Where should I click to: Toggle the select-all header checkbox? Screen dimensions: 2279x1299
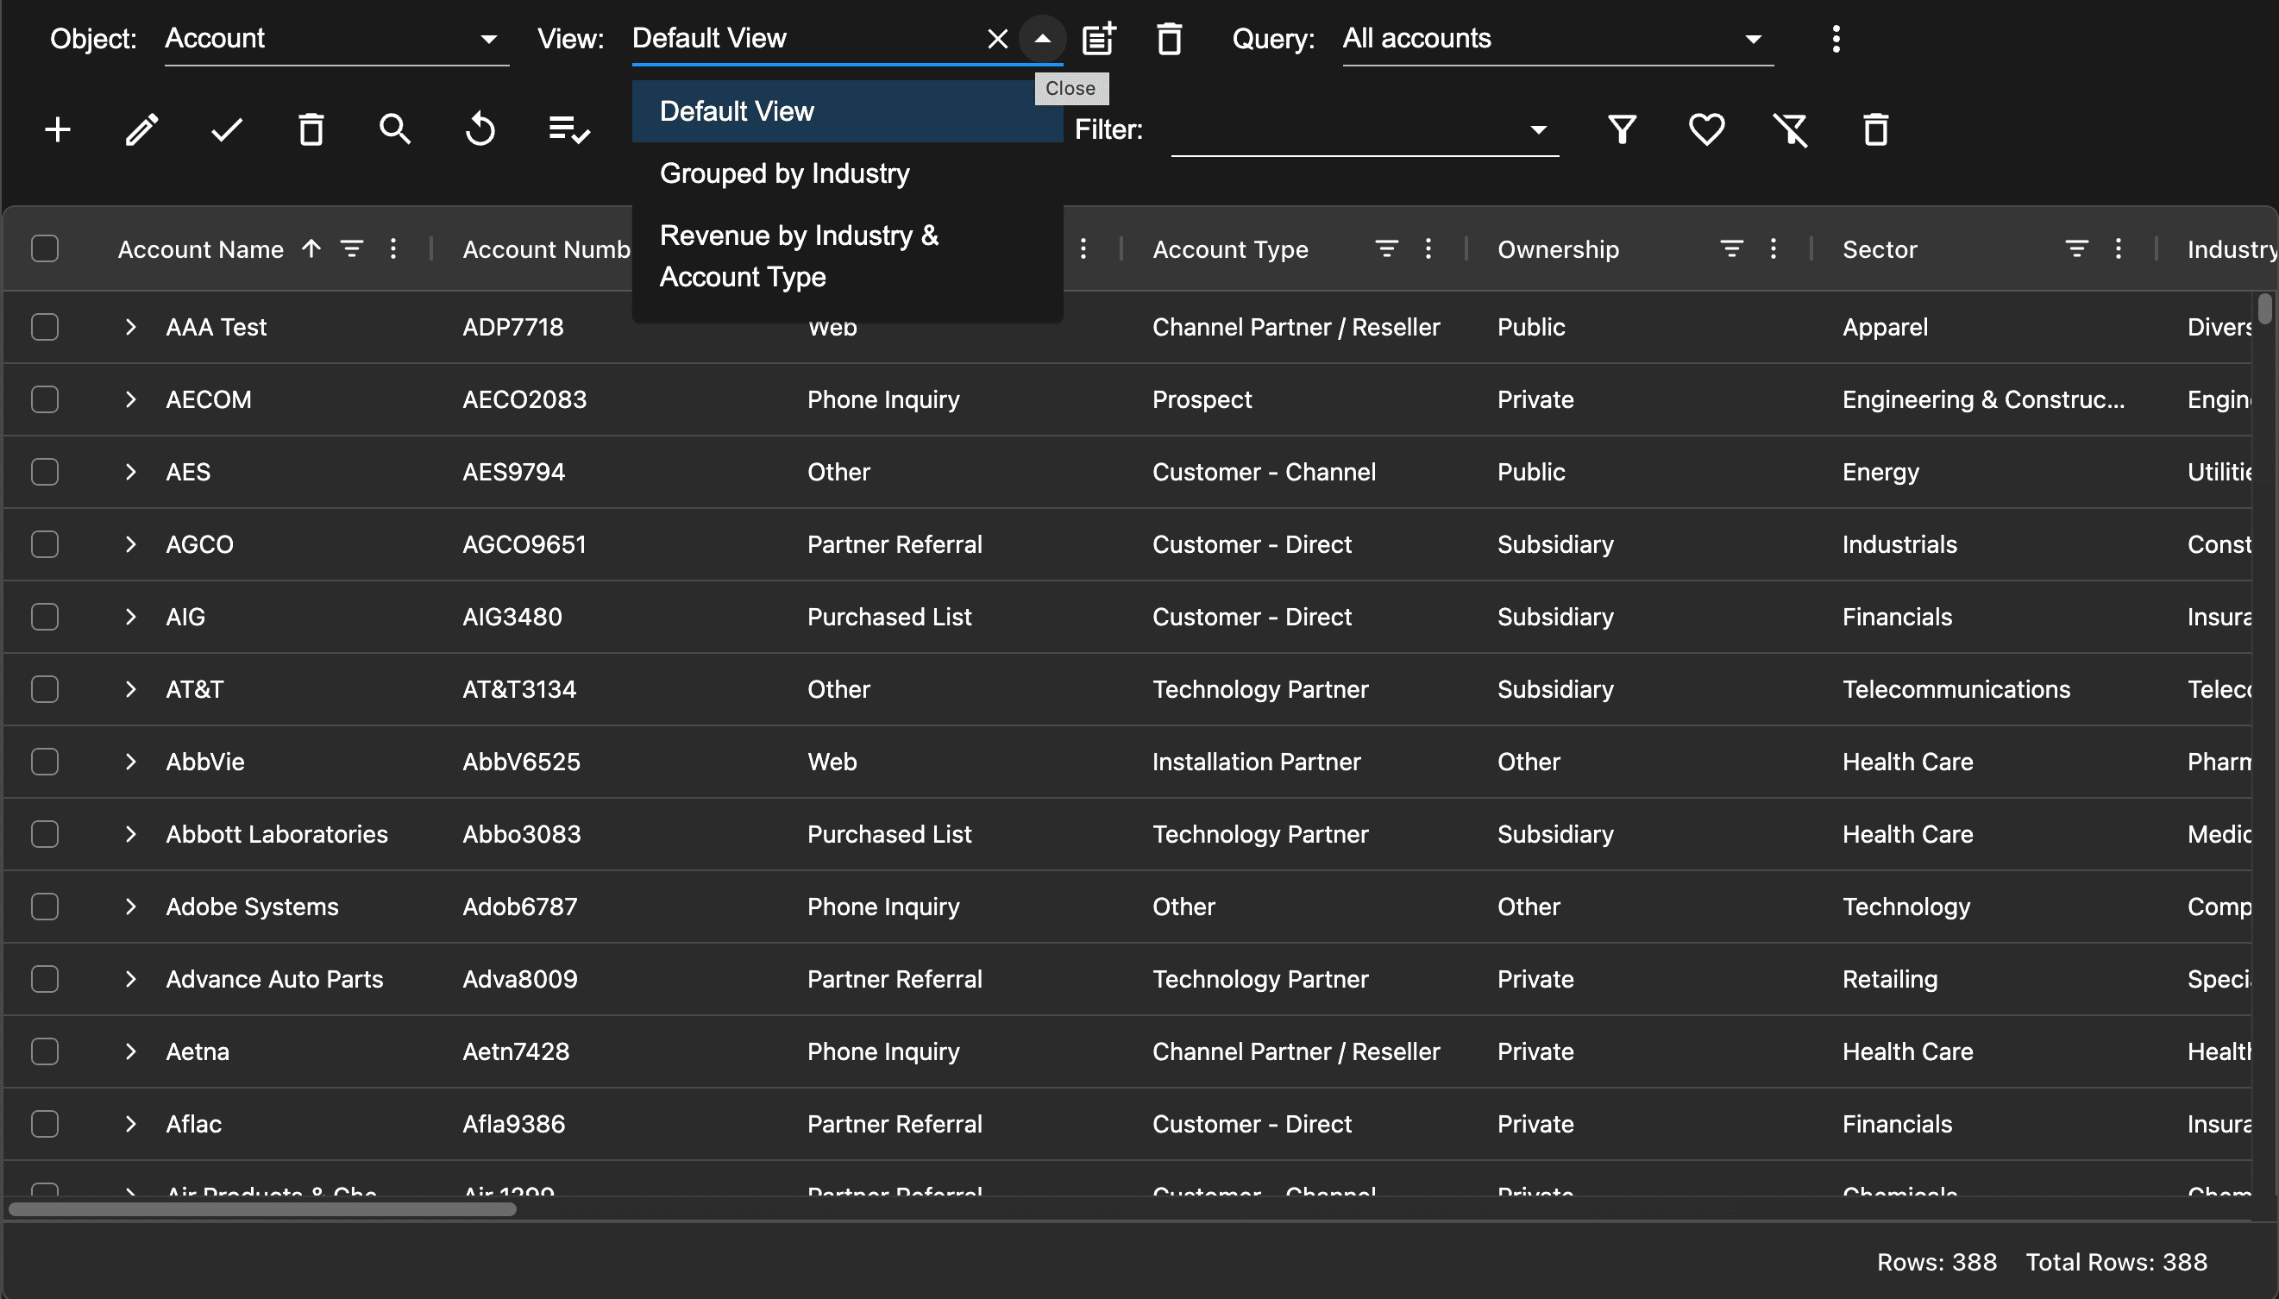pos(45,249)
